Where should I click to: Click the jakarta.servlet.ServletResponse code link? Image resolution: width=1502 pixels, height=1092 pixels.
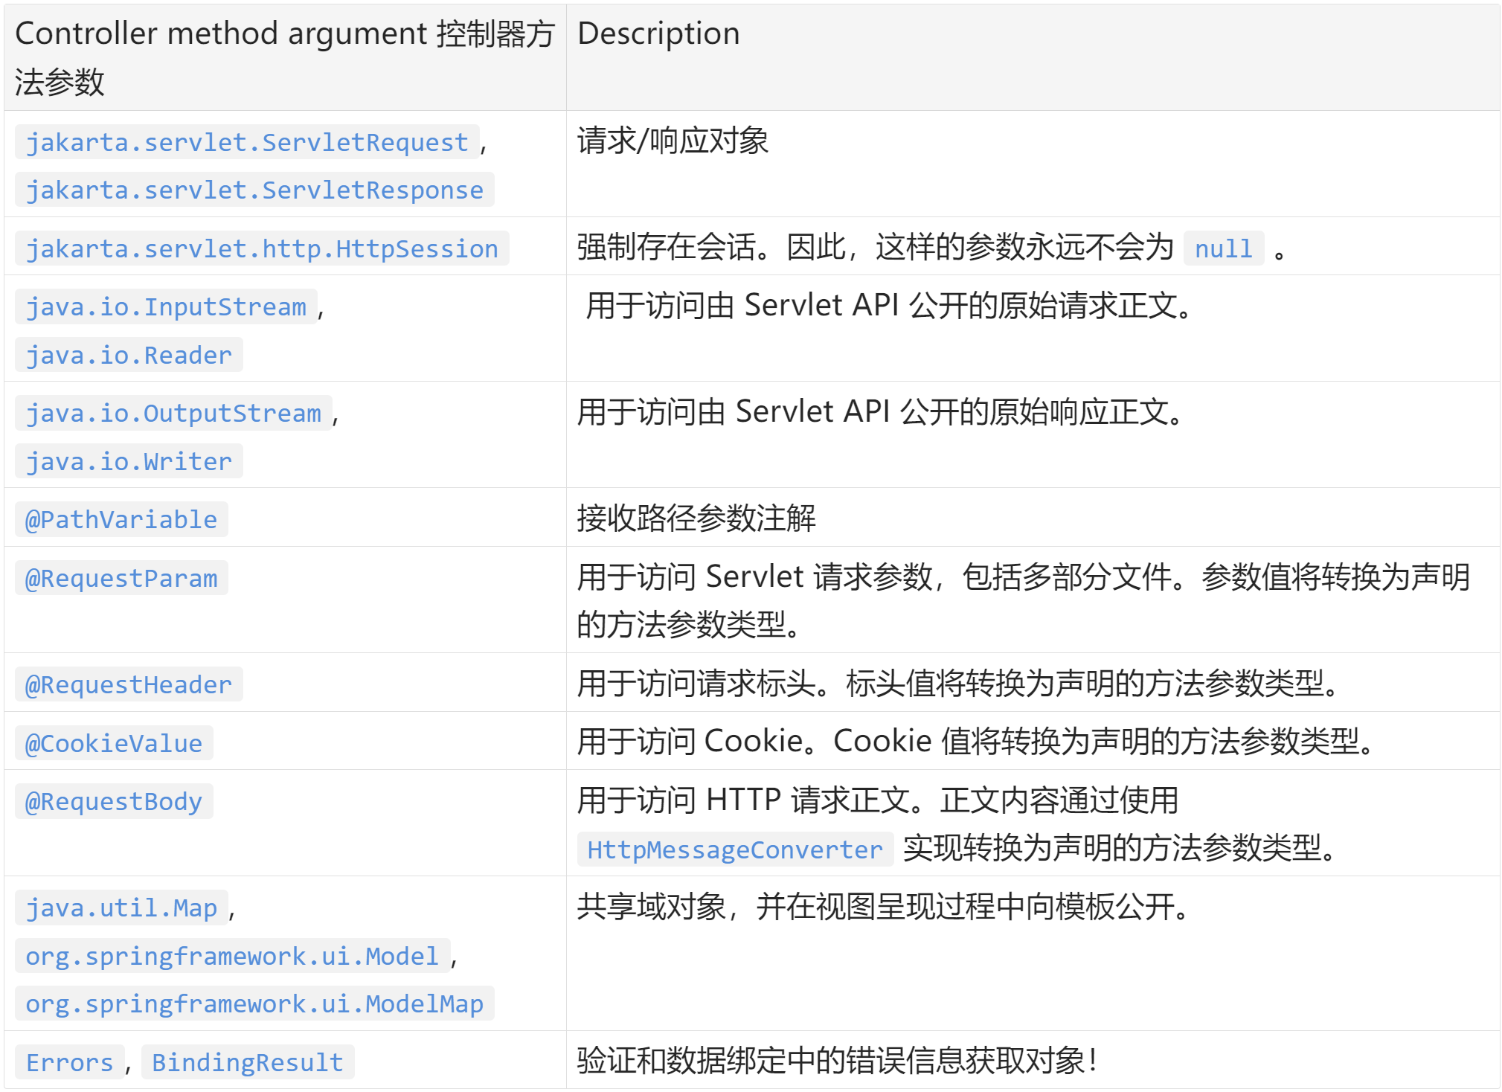tap(254, 190)
